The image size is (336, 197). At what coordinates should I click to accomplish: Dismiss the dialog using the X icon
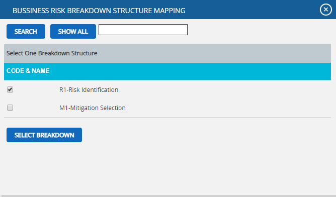click(x=326, y=10)
